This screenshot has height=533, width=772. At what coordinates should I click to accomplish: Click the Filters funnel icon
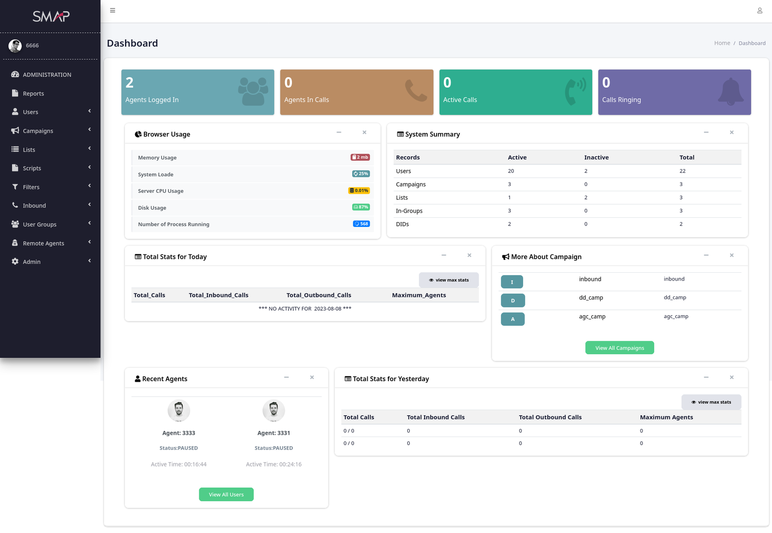click(x=14, y=187)
